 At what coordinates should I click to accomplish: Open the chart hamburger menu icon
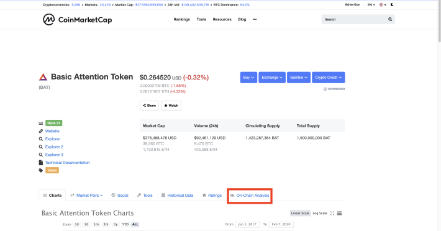340,213
